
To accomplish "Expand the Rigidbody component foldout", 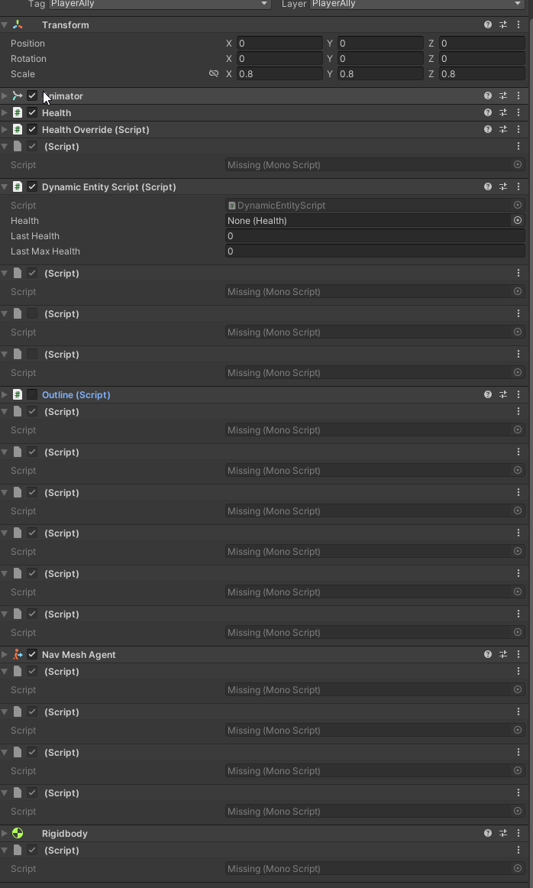I will click(x=5, y=834).
